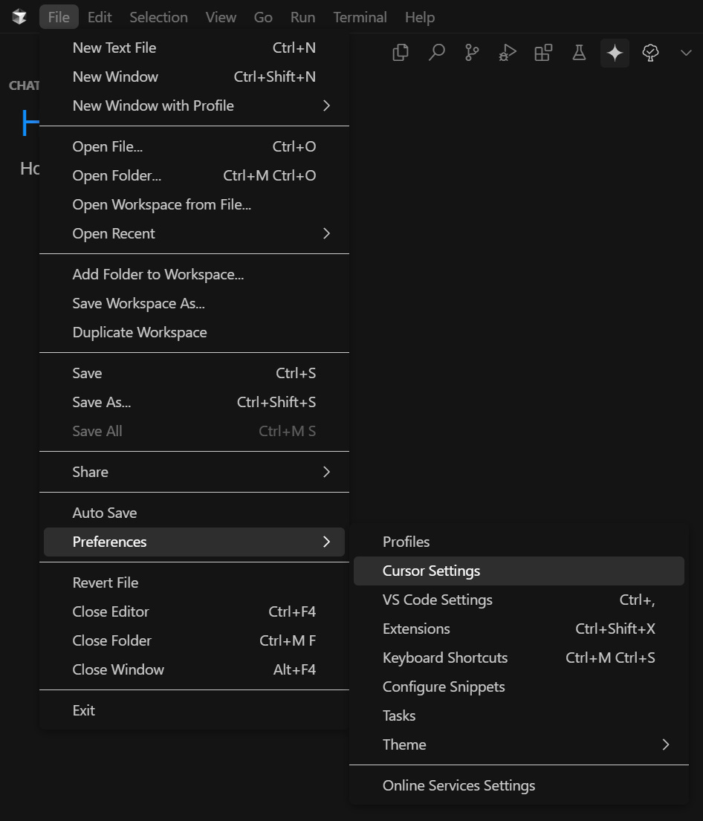Open the toolbar overflow chevron

[685, 53]
